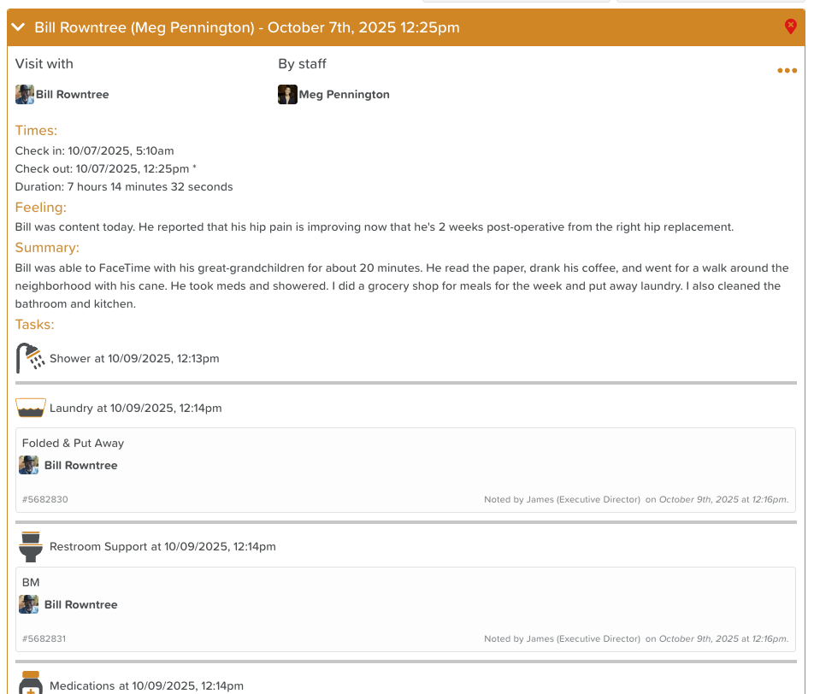Collapse the Bill Rowntree visit header chevron
This screenshot has height=694, width=814.
pyautogui.click(x=19, y=27)
